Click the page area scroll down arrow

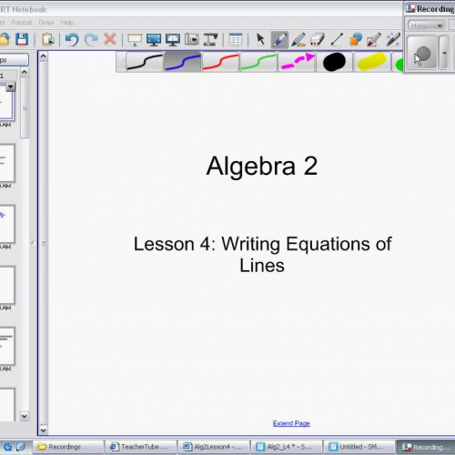tap(44, 430)
